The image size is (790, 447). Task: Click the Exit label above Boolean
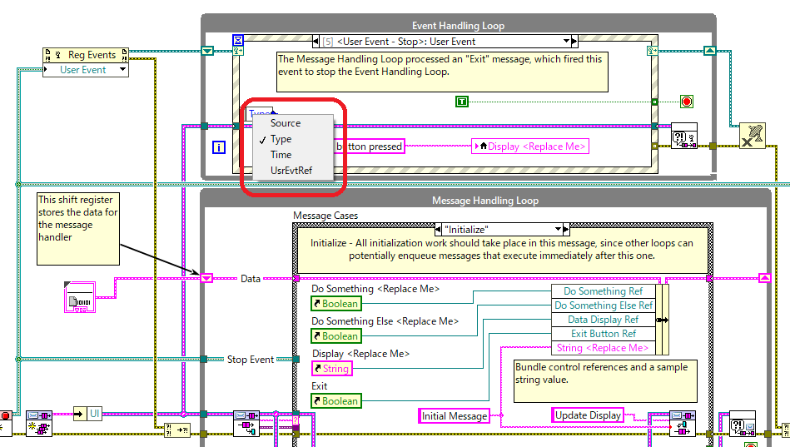pyautogui.click(x=320, y=386)
